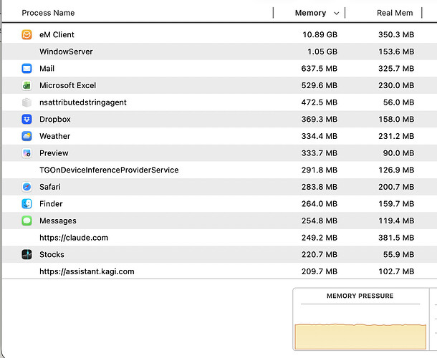Screen dimensions: 437x358
Task: Click the Preview app icon
Action: tap(27, 153)
